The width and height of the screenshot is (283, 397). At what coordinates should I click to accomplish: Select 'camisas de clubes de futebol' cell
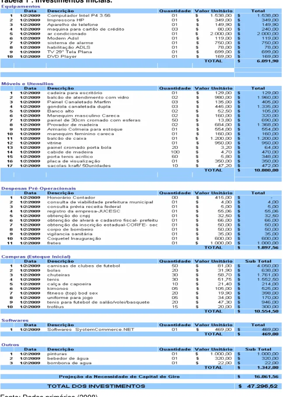click(x=84, y=266)
